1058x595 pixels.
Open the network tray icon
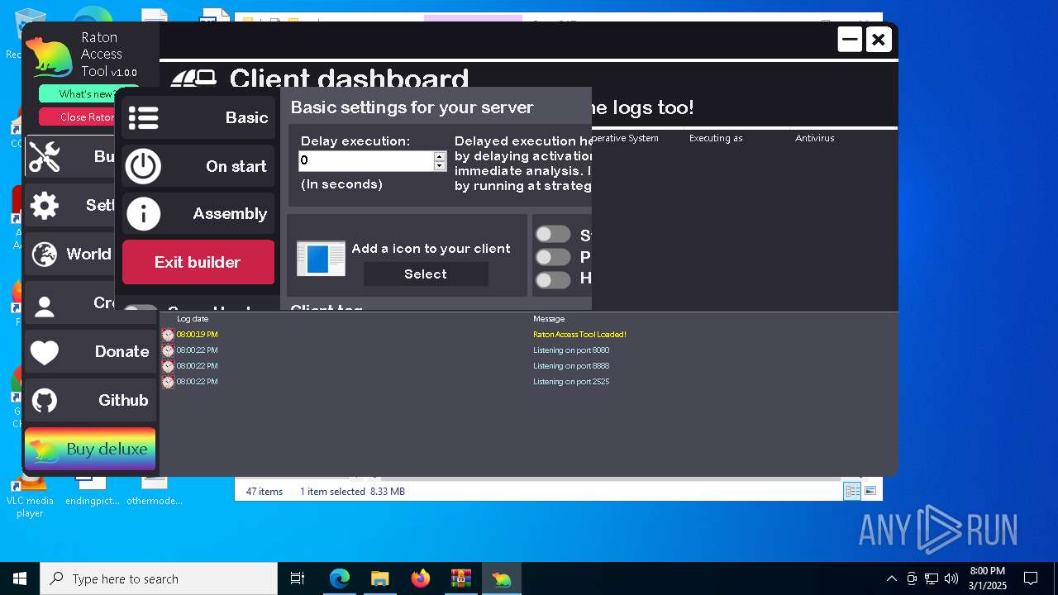pyautogui.click(x=932, y=578)
